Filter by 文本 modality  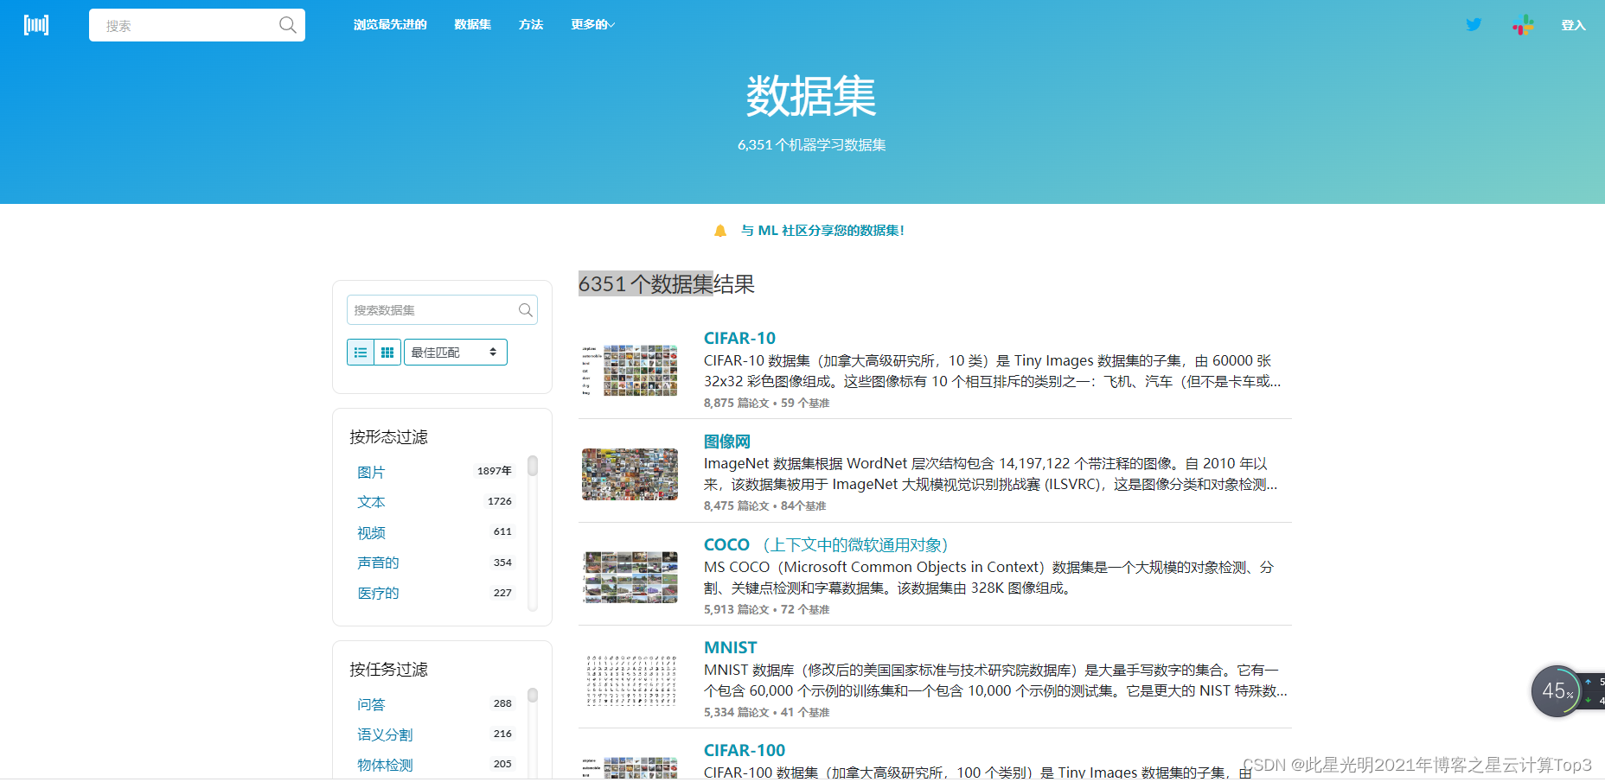point(371,502)
